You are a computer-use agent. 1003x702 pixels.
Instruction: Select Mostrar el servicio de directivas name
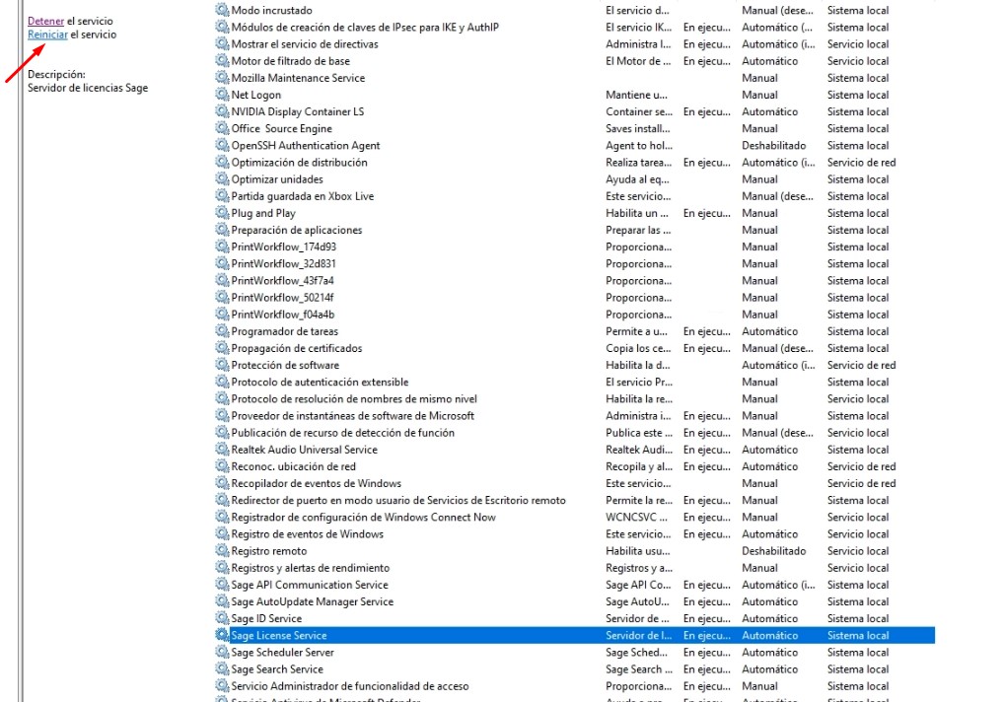click(305, 44)
